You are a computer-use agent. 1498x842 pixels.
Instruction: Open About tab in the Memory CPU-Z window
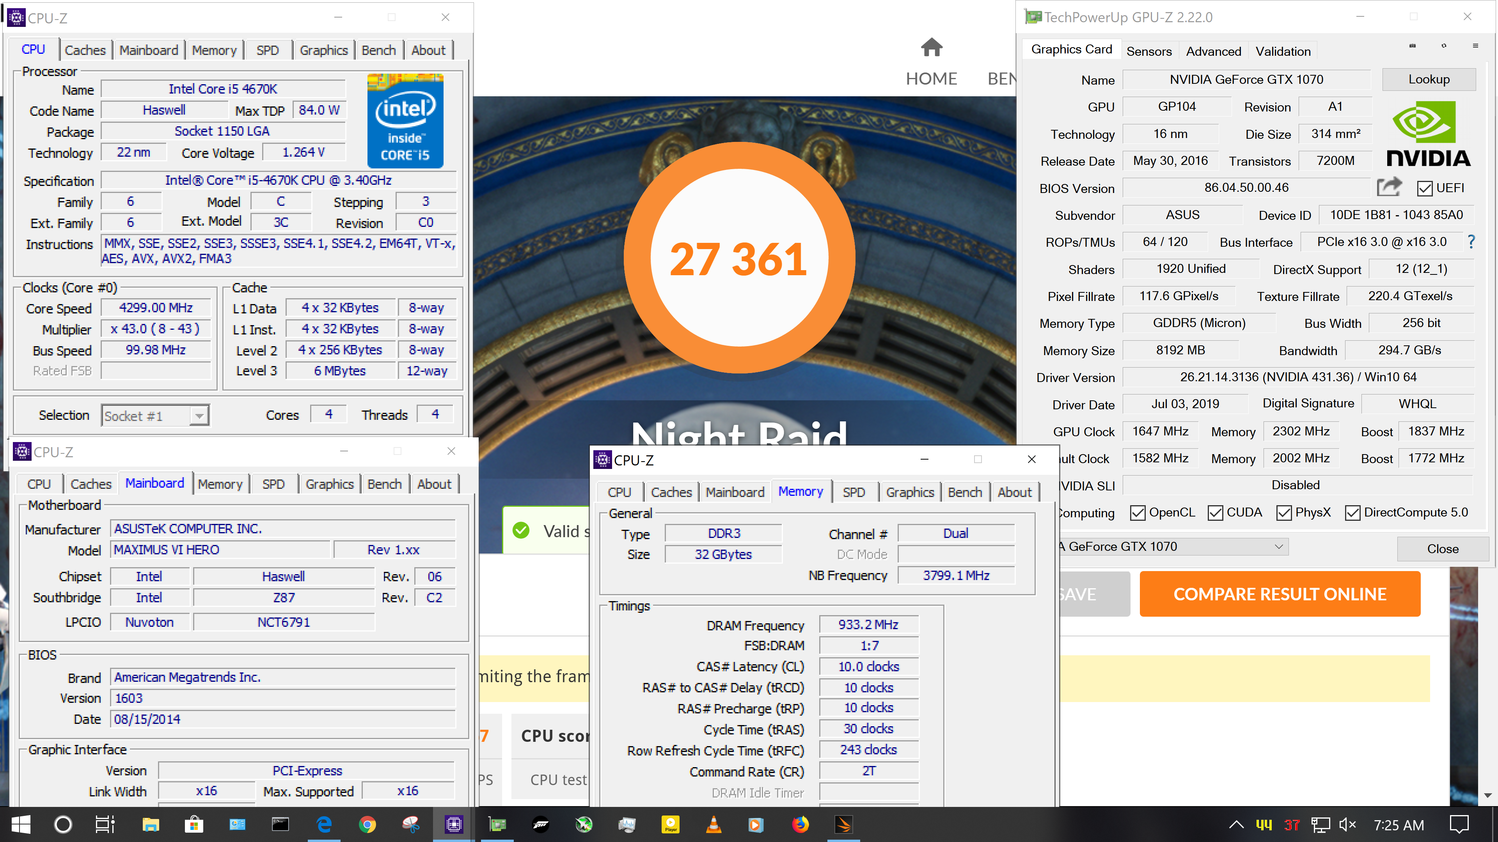coord(1014,492)
